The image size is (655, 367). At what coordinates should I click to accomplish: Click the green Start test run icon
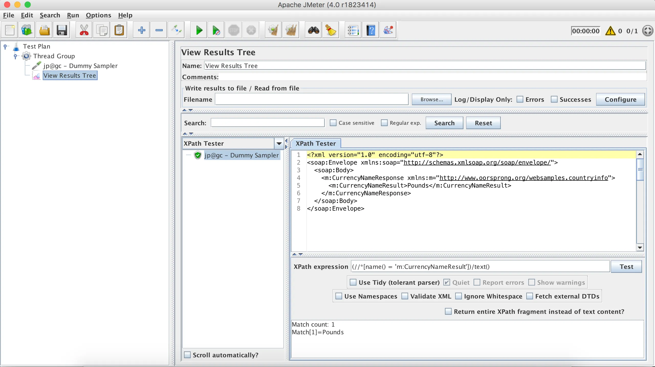(x=199, y=30)
